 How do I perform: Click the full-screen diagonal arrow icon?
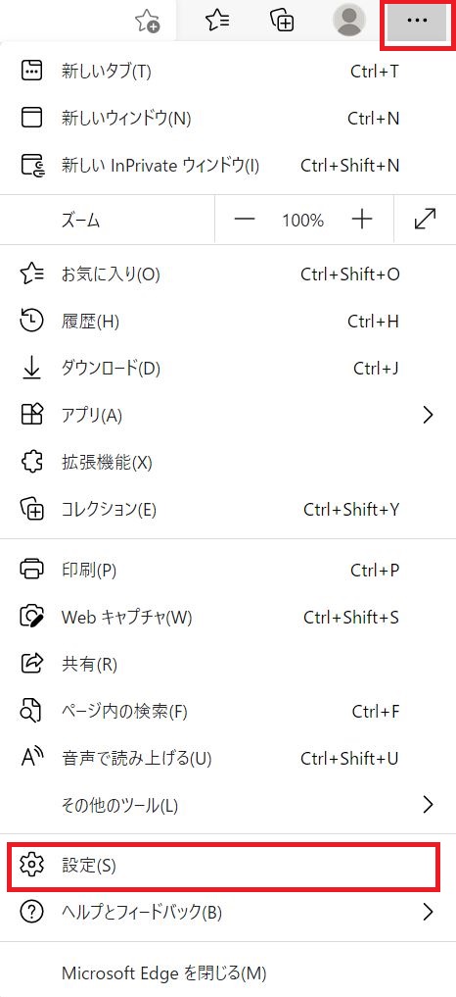point(425,220)
